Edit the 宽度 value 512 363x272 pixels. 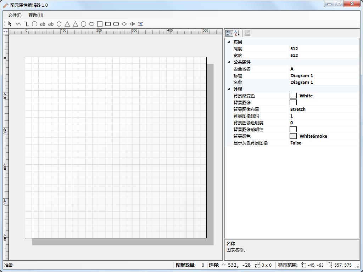(294, 56)
